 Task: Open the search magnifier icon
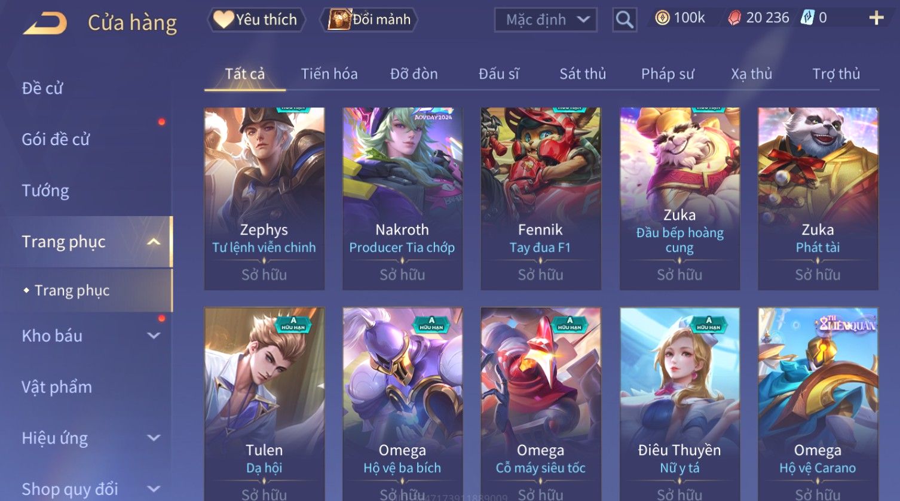(x=625, y=20)
